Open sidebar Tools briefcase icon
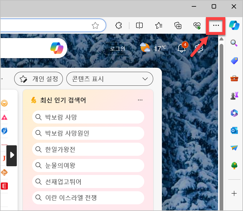Screen dimensions: 243x211 coord(234,78)
